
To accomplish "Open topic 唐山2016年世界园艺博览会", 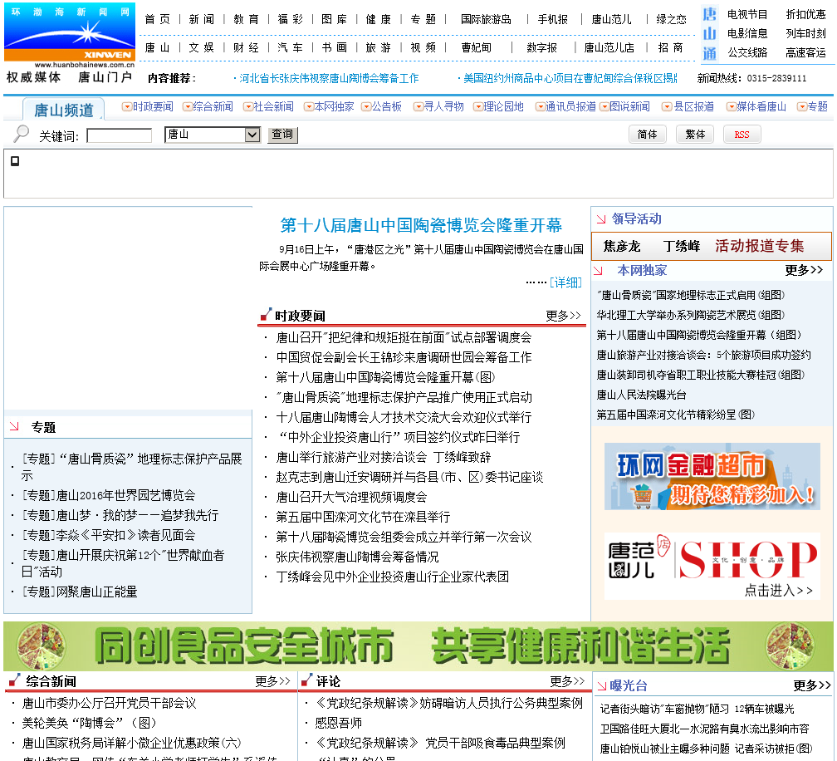I will [108, 496].
